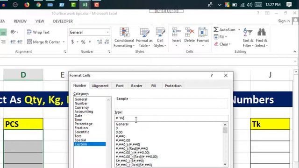The height and width of the screenshot is (168, 299).
Task: Switch to Font tab in Format Cells
Action: tap(120, 86)
